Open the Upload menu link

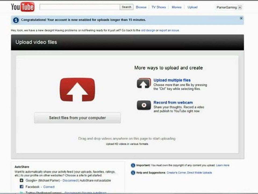pos(192,7)
